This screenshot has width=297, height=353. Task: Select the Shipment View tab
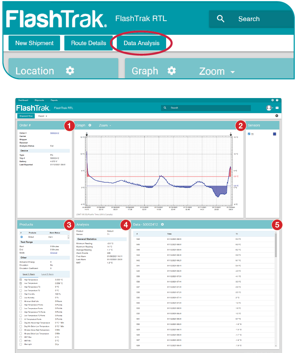[26, 116]
